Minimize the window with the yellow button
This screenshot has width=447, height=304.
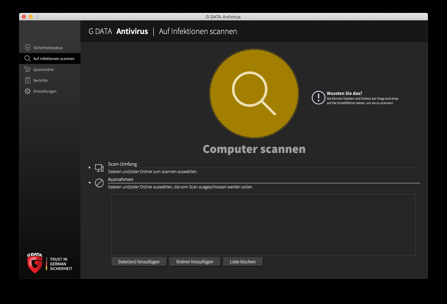pos(31,17)
